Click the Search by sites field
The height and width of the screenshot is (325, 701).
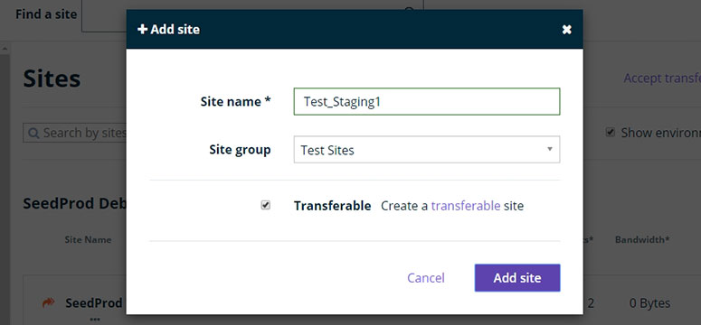75,133
